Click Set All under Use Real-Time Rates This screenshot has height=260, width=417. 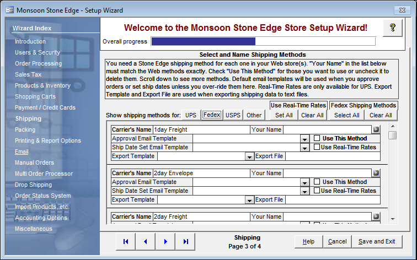coord(284,115)
